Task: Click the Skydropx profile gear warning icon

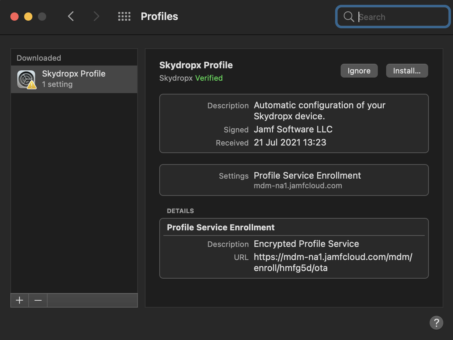Action: click(27, 79)
